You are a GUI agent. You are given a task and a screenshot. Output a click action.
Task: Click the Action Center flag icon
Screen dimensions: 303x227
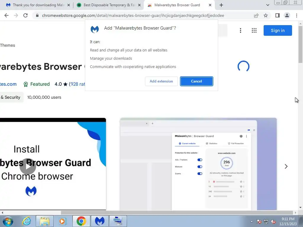[x=259, y=221]
